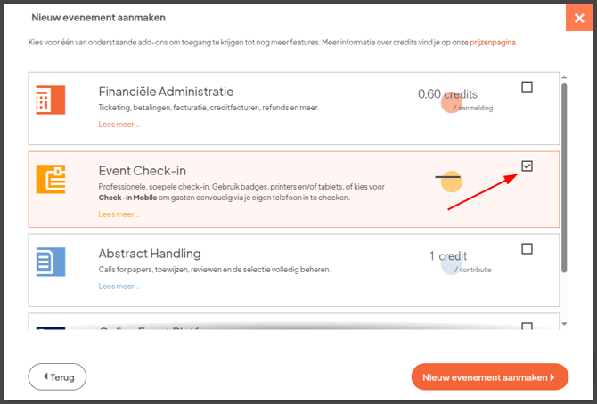Image resolution: width=597 pixels, height=404 pixels.
Task: Click the orange Event Check-in icon
Action: [50, 179]
